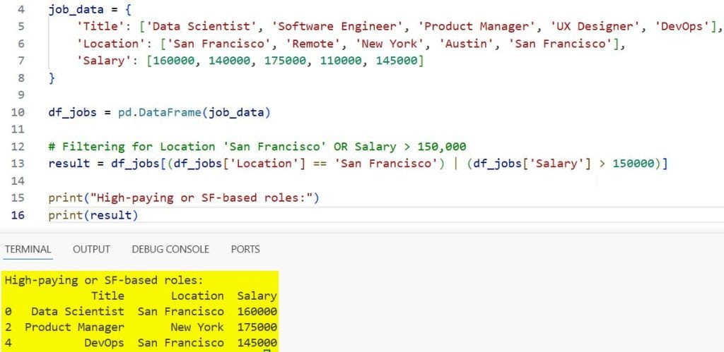
Task: Click 'Data Scientist' string in code
Action: click(x=202, y=26)
